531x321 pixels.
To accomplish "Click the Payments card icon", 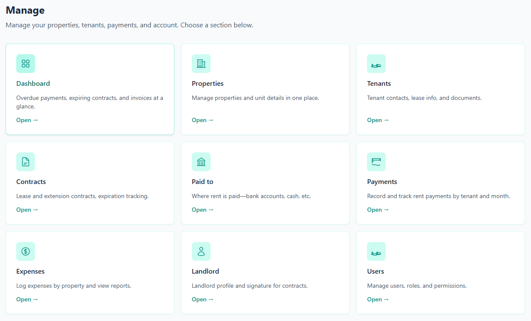I will coord(376,162).
